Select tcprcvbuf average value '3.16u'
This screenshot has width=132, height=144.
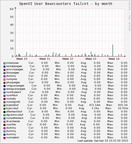(95, 108)
